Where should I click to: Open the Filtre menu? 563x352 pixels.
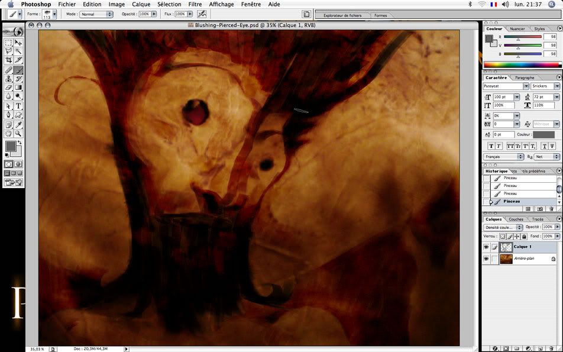click(x=195, y=4)
